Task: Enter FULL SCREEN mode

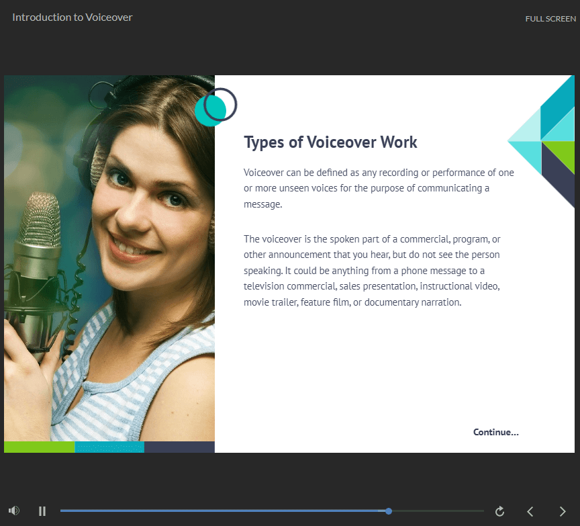Action: (x=550, y=19)
